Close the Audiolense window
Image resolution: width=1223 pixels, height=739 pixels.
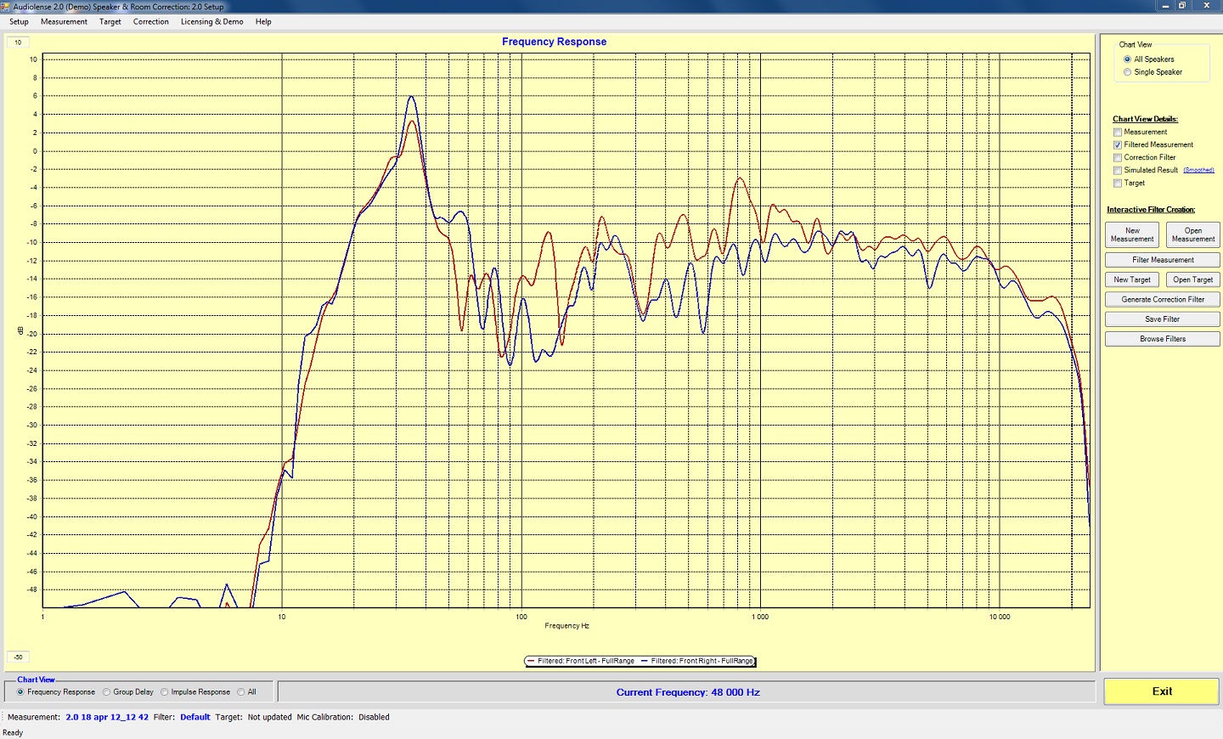coord(1206,6)
